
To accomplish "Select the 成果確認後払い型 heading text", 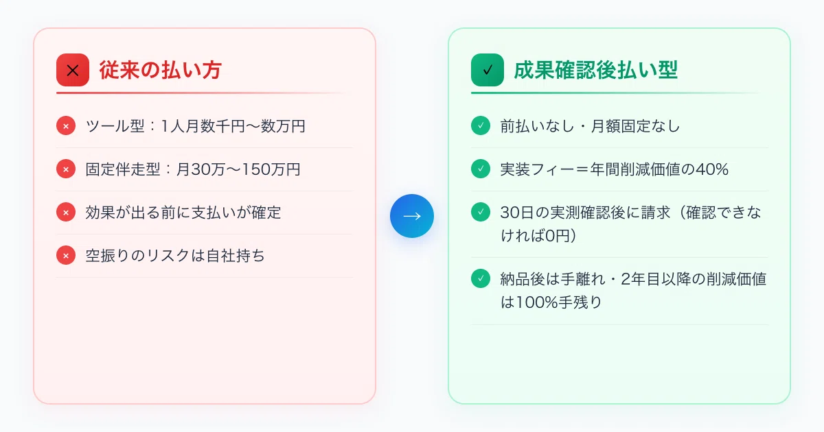I will 596,70.
